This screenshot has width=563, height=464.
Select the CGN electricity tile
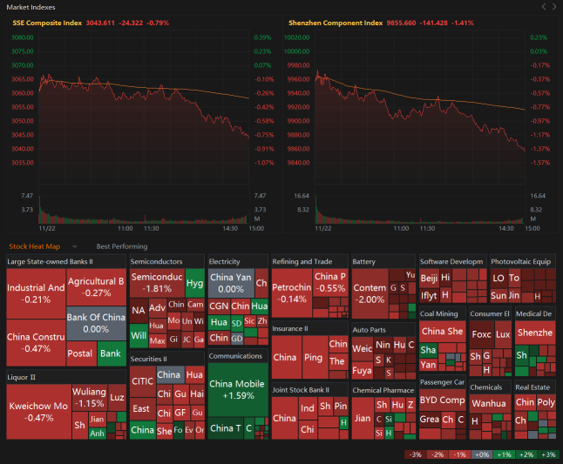[x=219, y=306]
